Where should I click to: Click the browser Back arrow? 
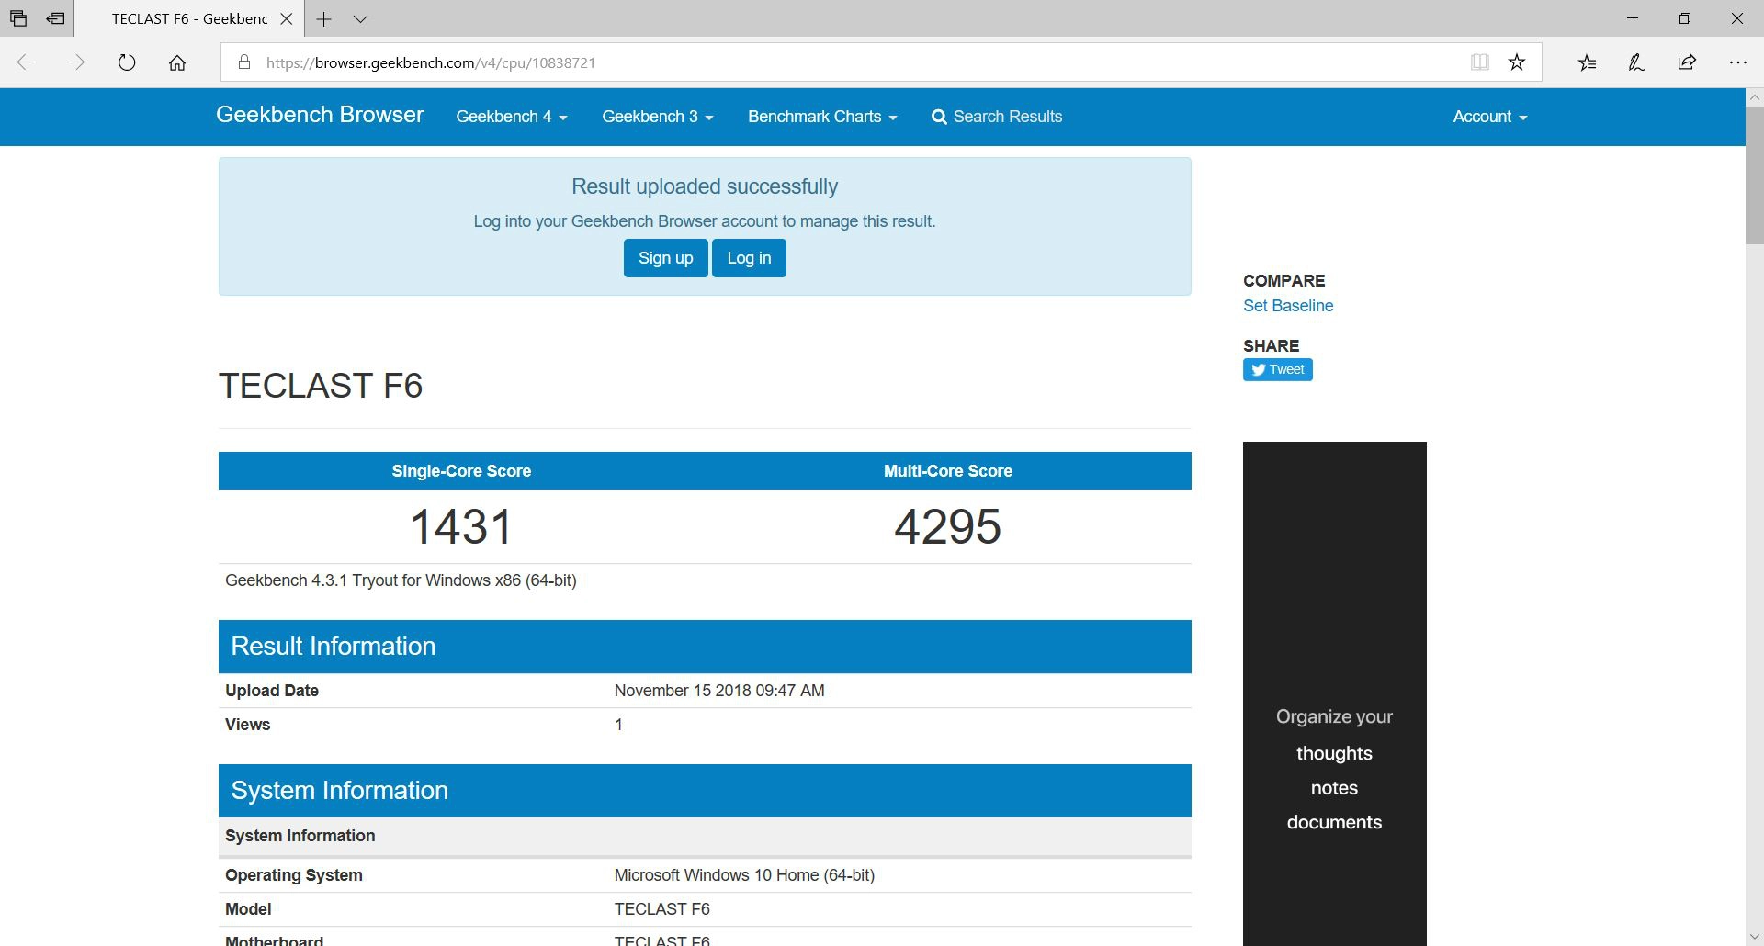(26, 62)
